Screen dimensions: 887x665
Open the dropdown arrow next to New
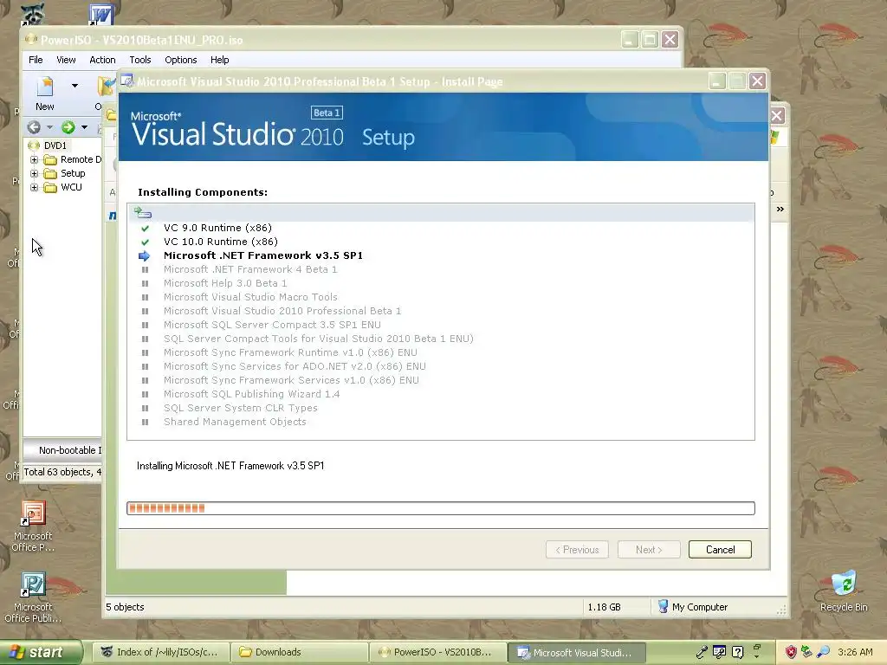tap(74, 86)
